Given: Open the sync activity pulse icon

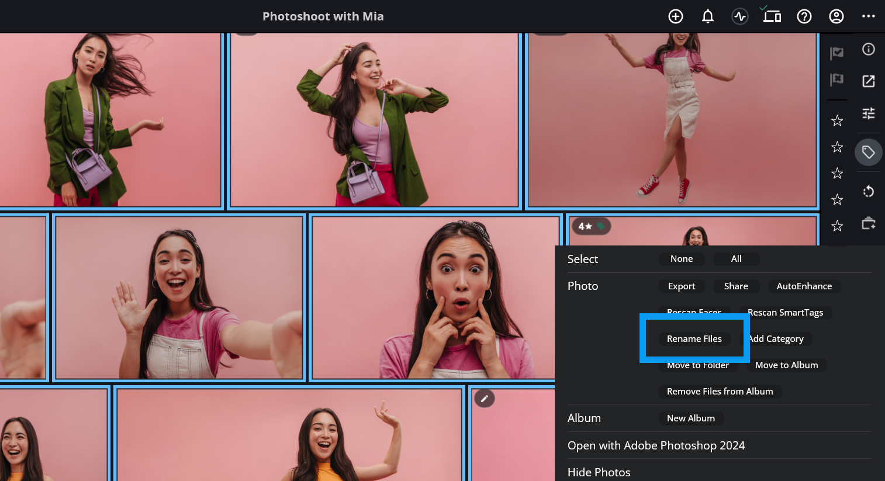Looking at the screenshot, I should click(x=740, y=16).
